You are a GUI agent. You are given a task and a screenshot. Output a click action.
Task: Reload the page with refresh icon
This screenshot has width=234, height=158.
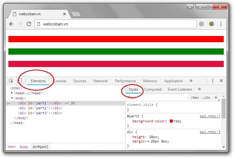tap(29, 24)
